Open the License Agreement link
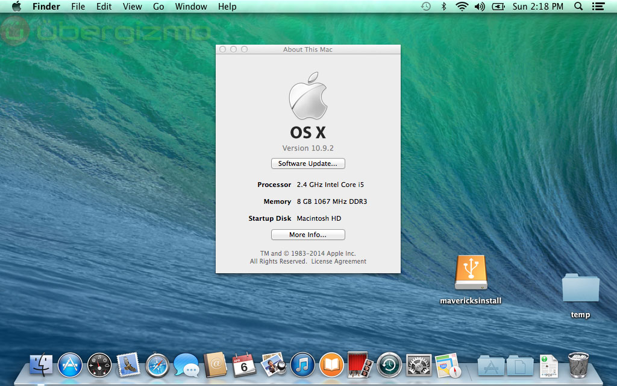Image resolution: width=617 pixels, height=386 pixels. [339, 261]
